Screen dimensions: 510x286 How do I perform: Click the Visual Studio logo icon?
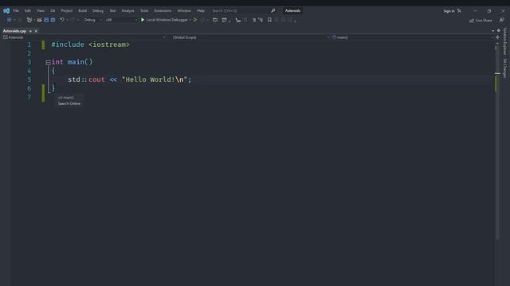click(x=6, y=10)
